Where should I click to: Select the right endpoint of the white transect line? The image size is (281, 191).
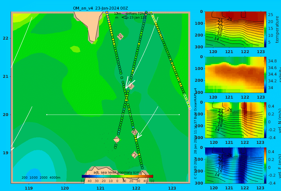(179, 115)
